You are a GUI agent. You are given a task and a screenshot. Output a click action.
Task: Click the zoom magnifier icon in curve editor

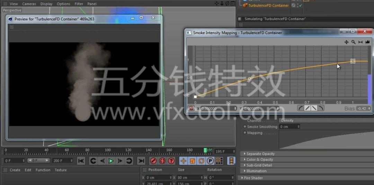tap(354, 42)
